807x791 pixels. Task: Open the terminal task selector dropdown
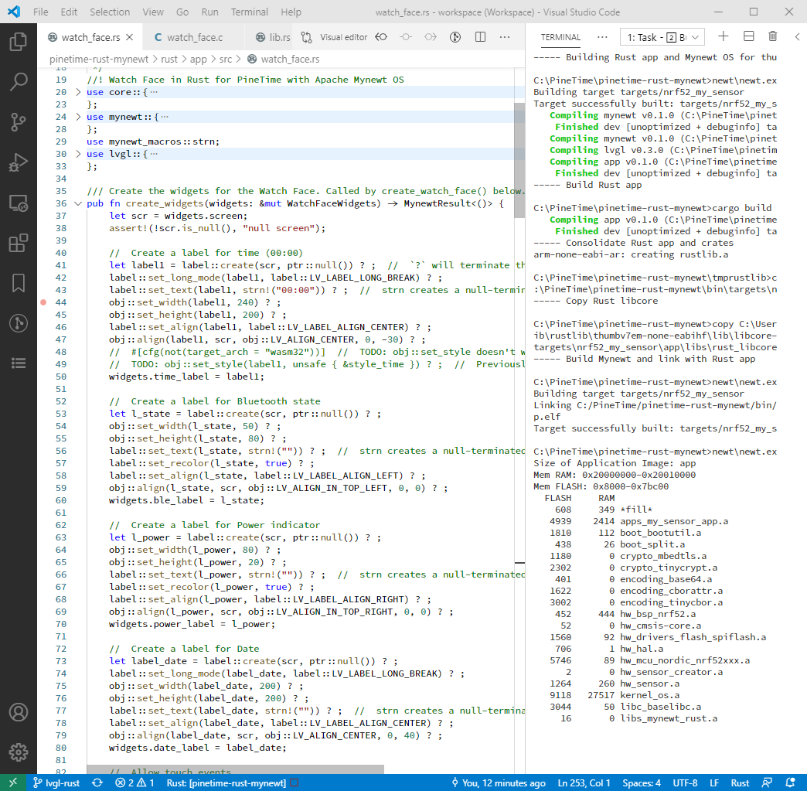[662, 37]
